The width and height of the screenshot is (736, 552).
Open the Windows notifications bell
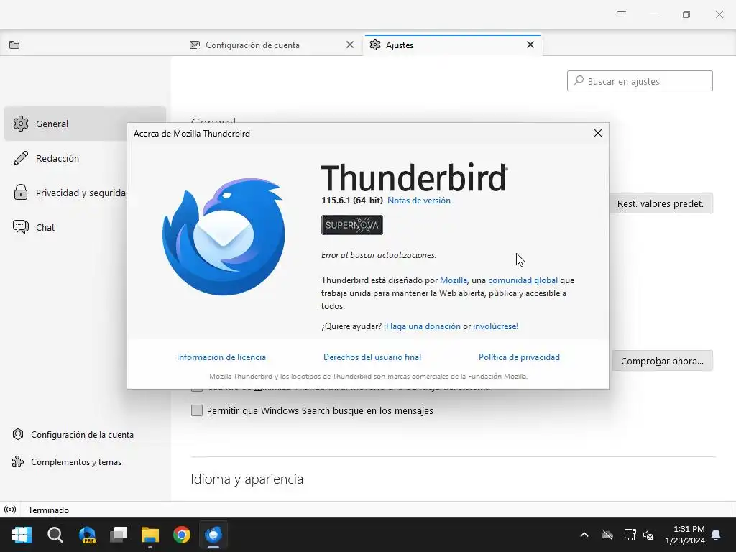[717, 535]
